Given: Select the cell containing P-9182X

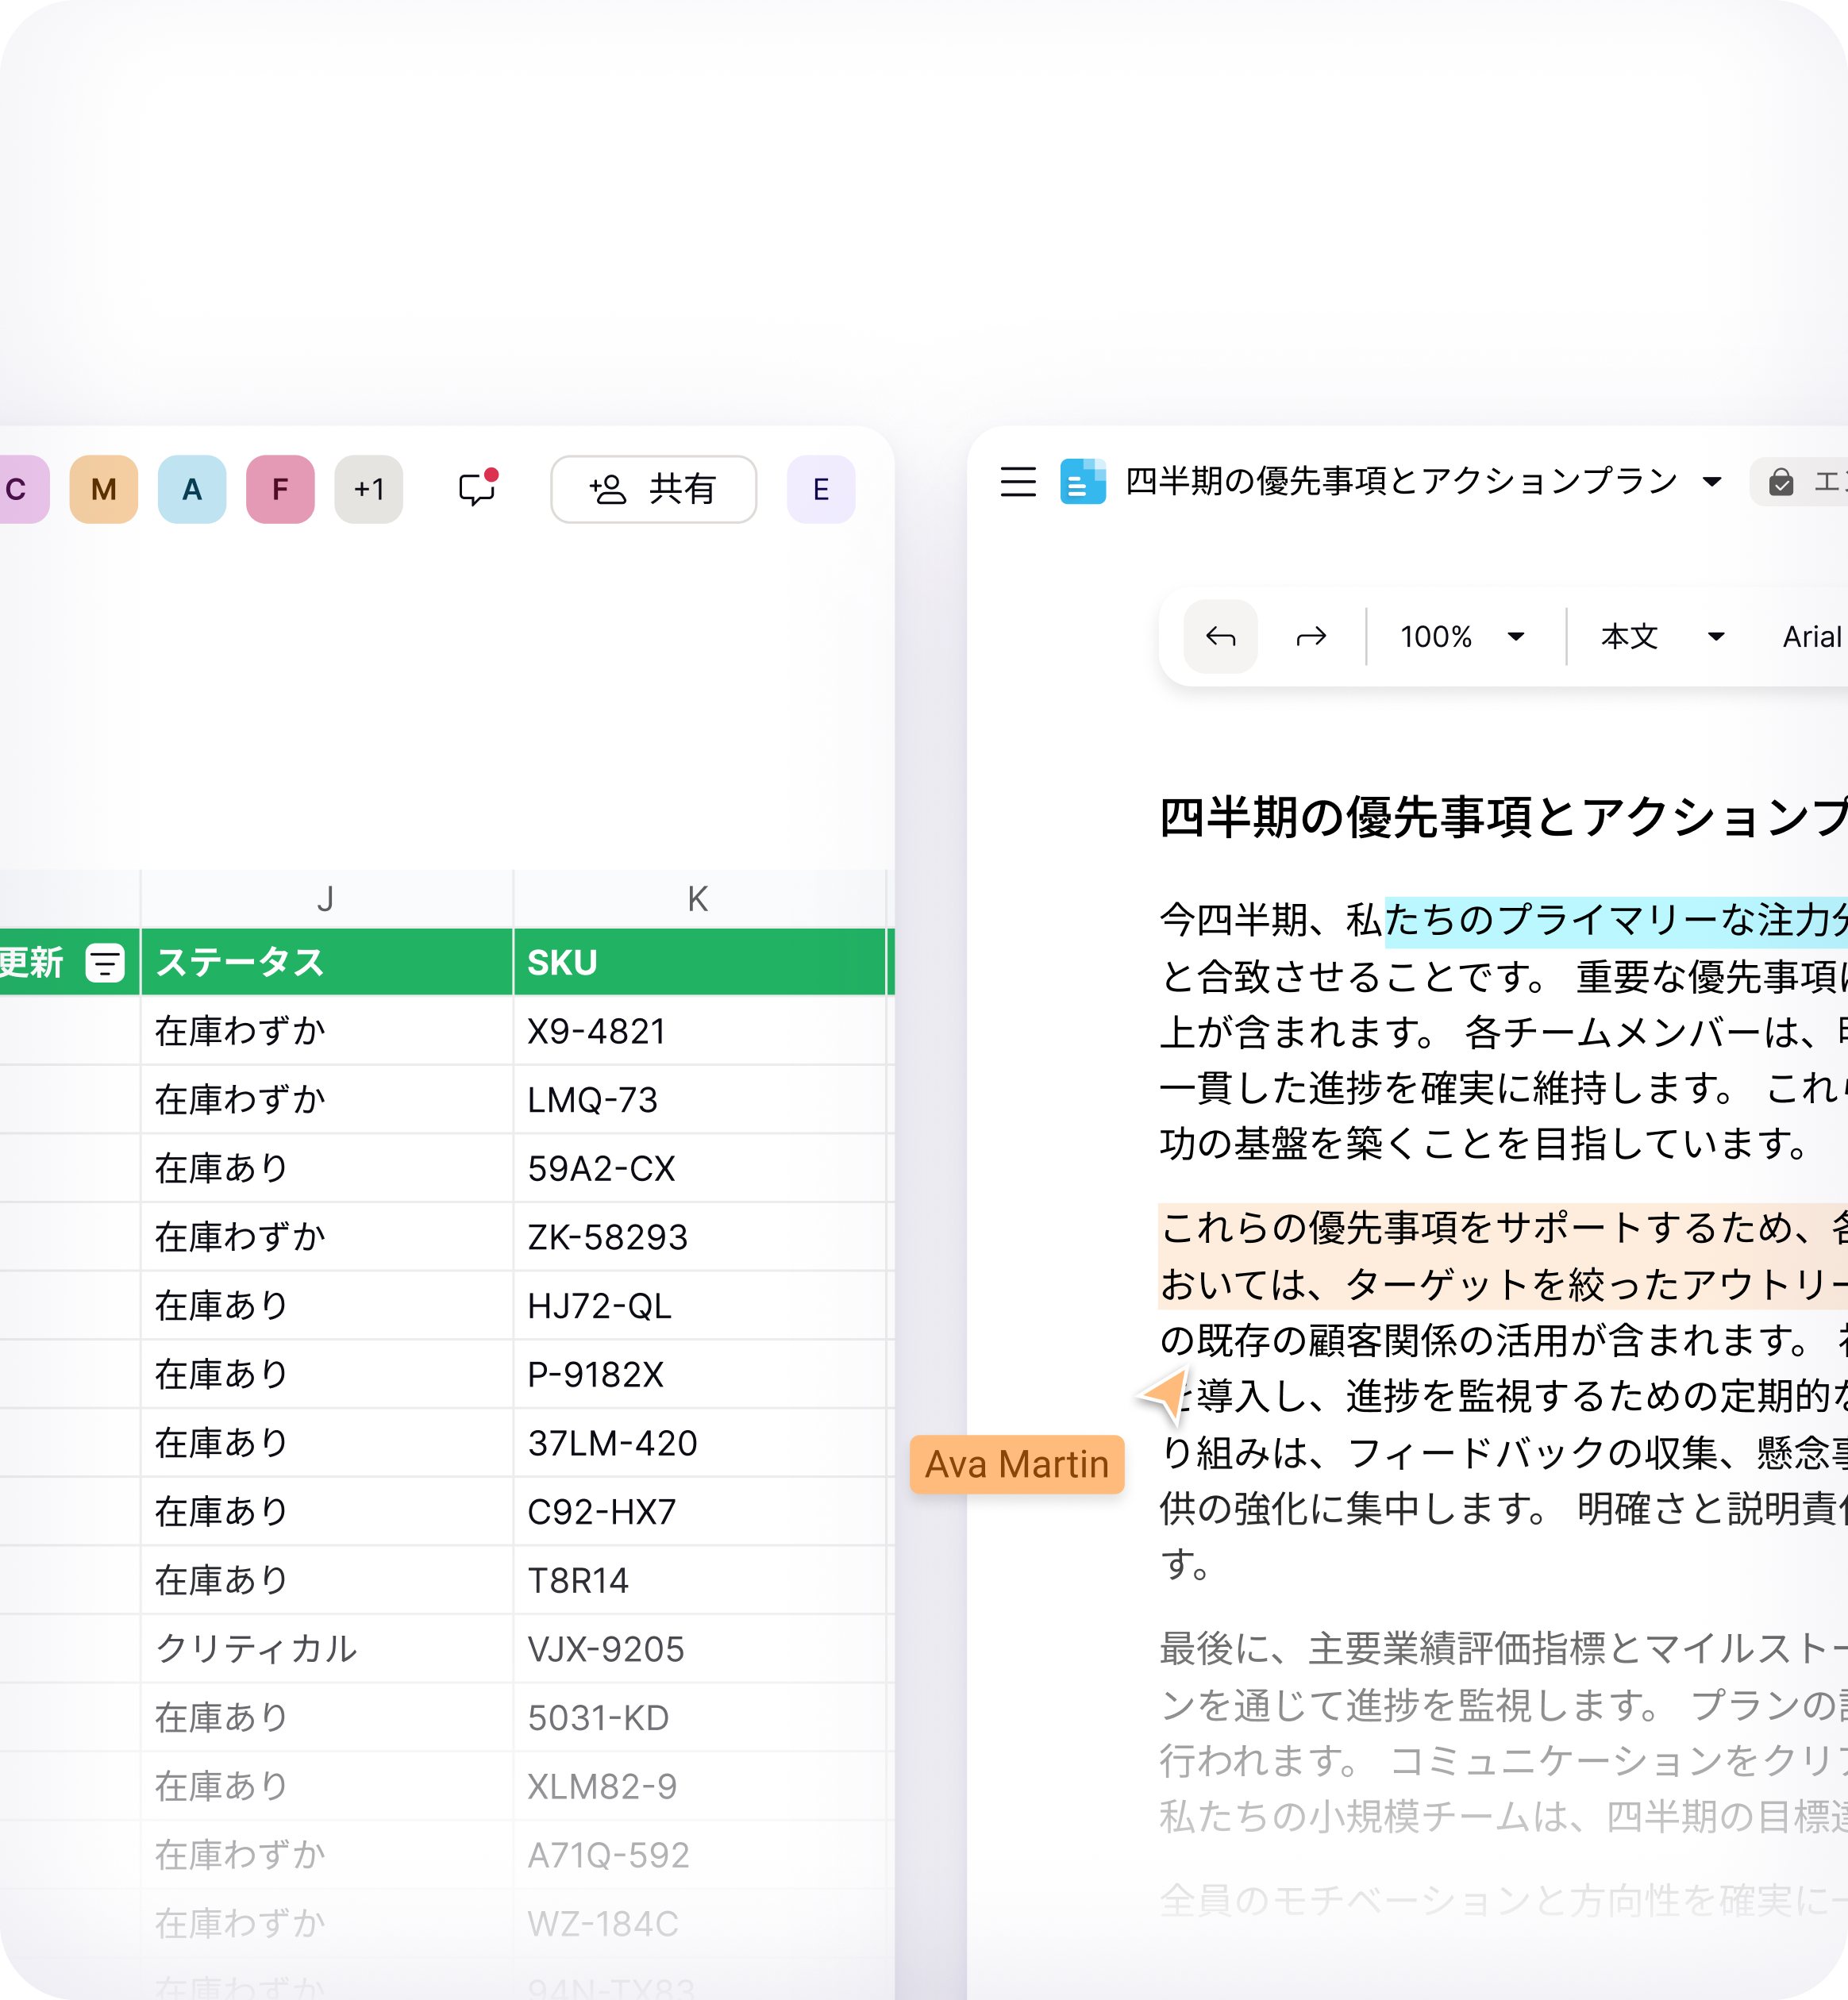Looking at the screenshot, I should click(699, 1374).
